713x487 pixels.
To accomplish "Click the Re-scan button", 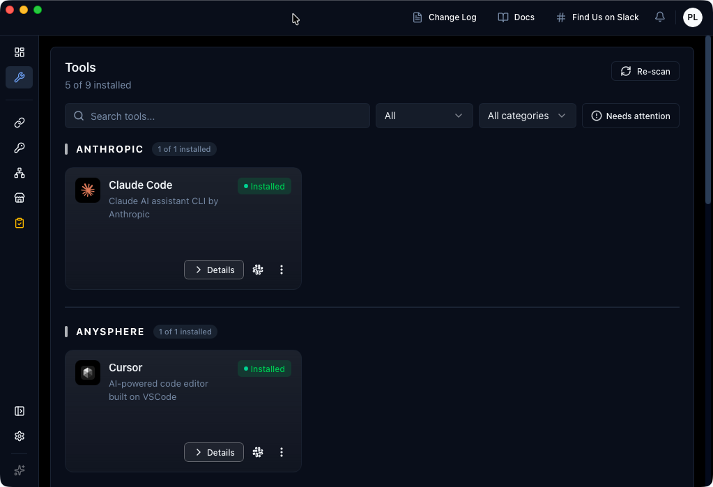I will 645,71.
